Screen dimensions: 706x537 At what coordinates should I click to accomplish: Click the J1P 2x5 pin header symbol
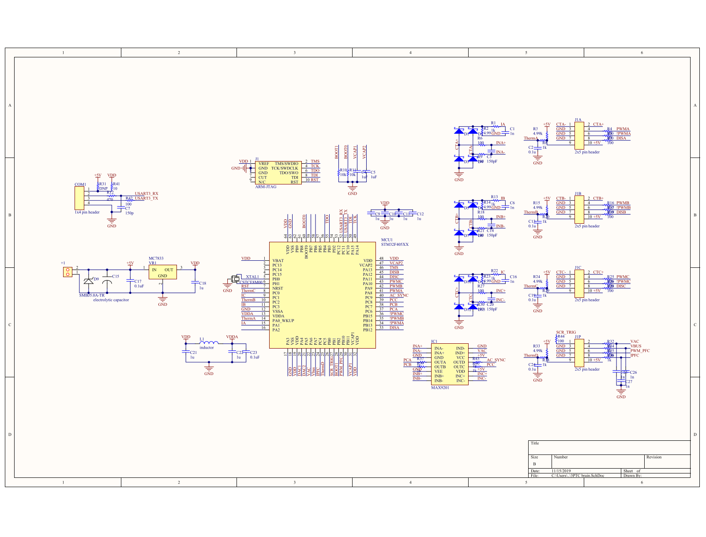tap(579, 353)
